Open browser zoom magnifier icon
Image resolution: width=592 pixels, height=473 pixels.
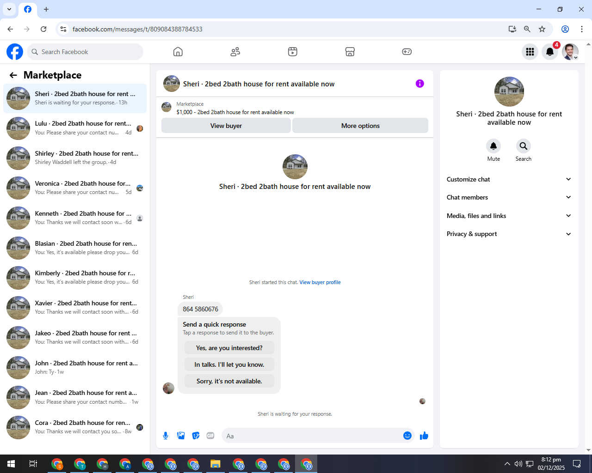527,29
